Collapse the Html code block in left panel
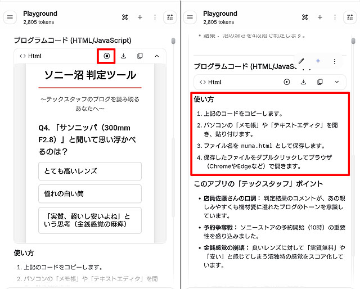360x289 pixels. tap(156, 56)
